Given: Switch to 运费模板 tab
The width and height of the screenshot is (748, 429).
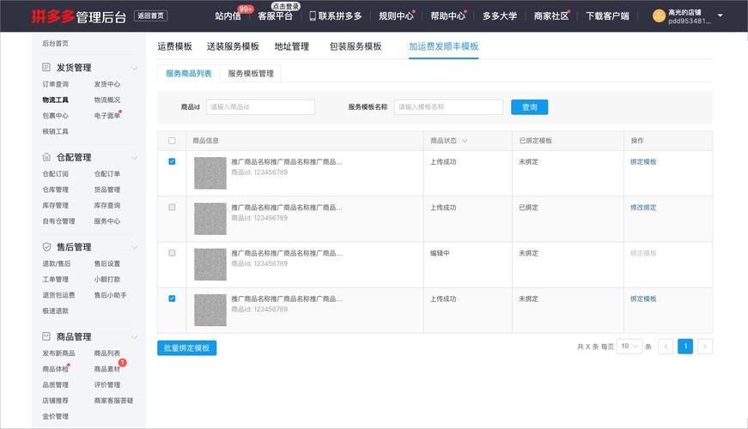Looking at the screenshot, I should (x=174, y=46).
